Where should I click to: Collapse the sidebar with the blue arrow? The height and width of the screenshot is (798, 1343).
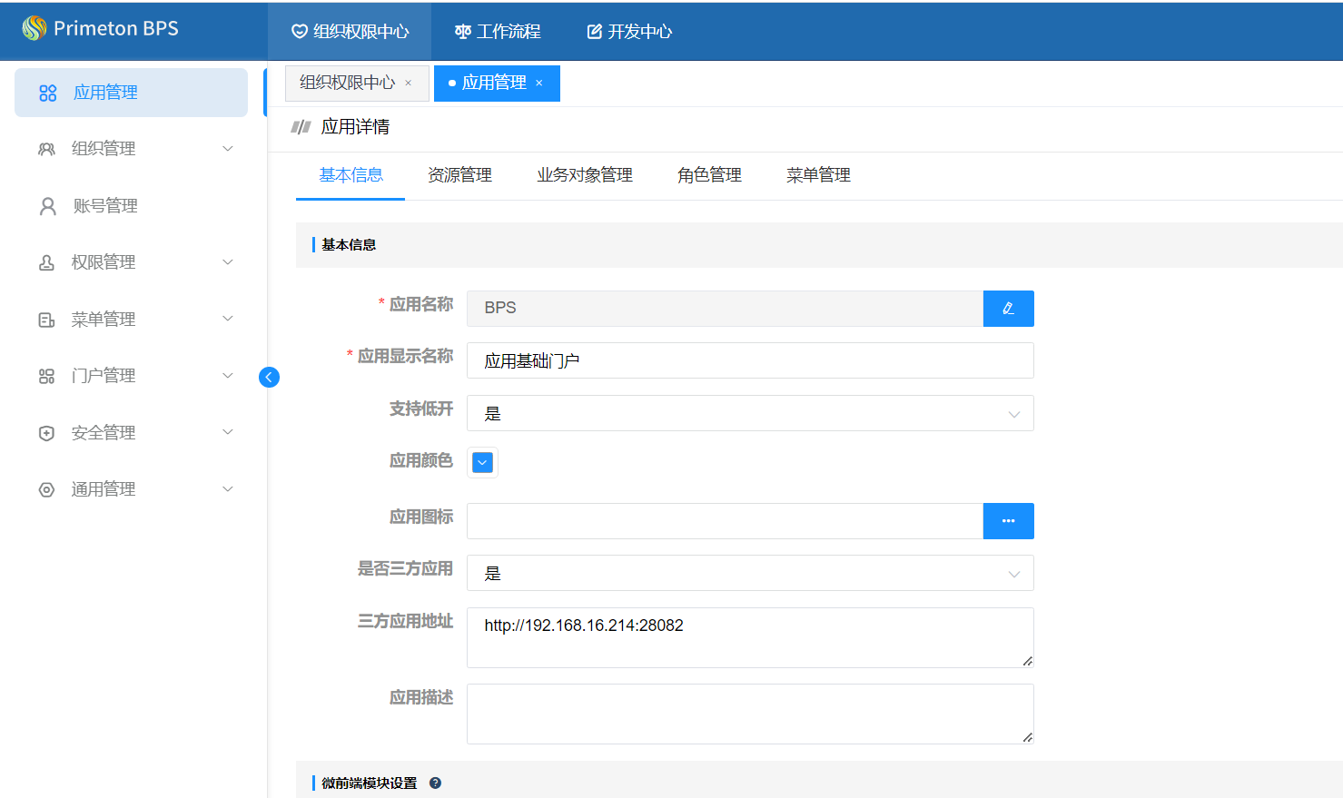[x=269, y=377]
